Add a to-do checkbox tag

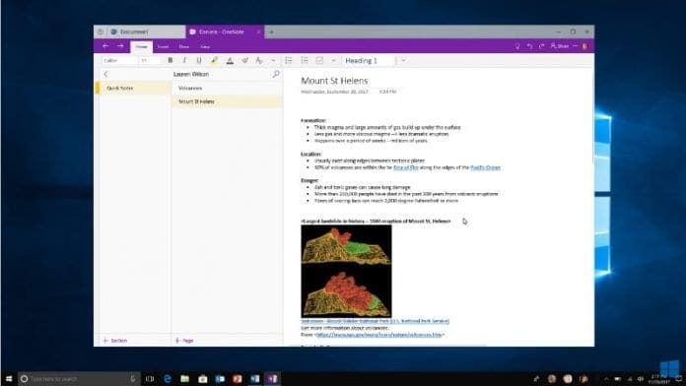pos(319,61)
